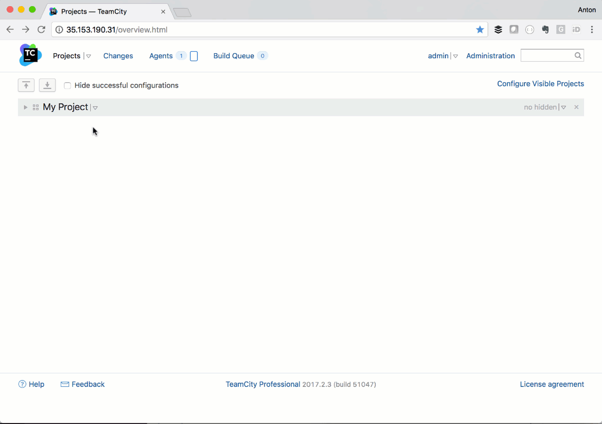
Task: Open the Build Queue page
Action: [234, 56]
